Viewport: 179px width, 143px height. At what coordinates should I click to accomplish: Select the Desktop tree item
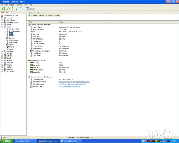pos(12,38)
